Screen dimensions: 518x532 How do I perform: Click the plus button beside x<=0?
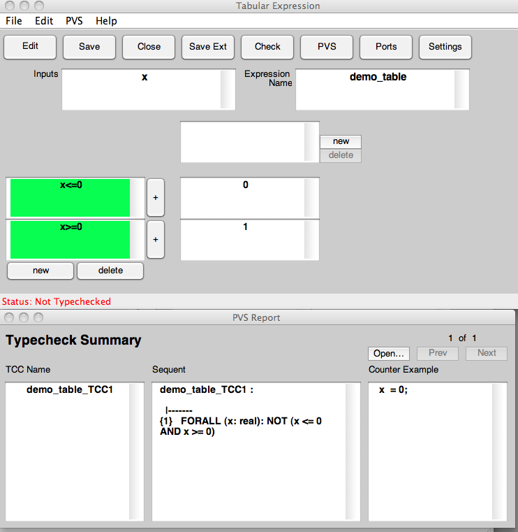[x=155, y=198]
